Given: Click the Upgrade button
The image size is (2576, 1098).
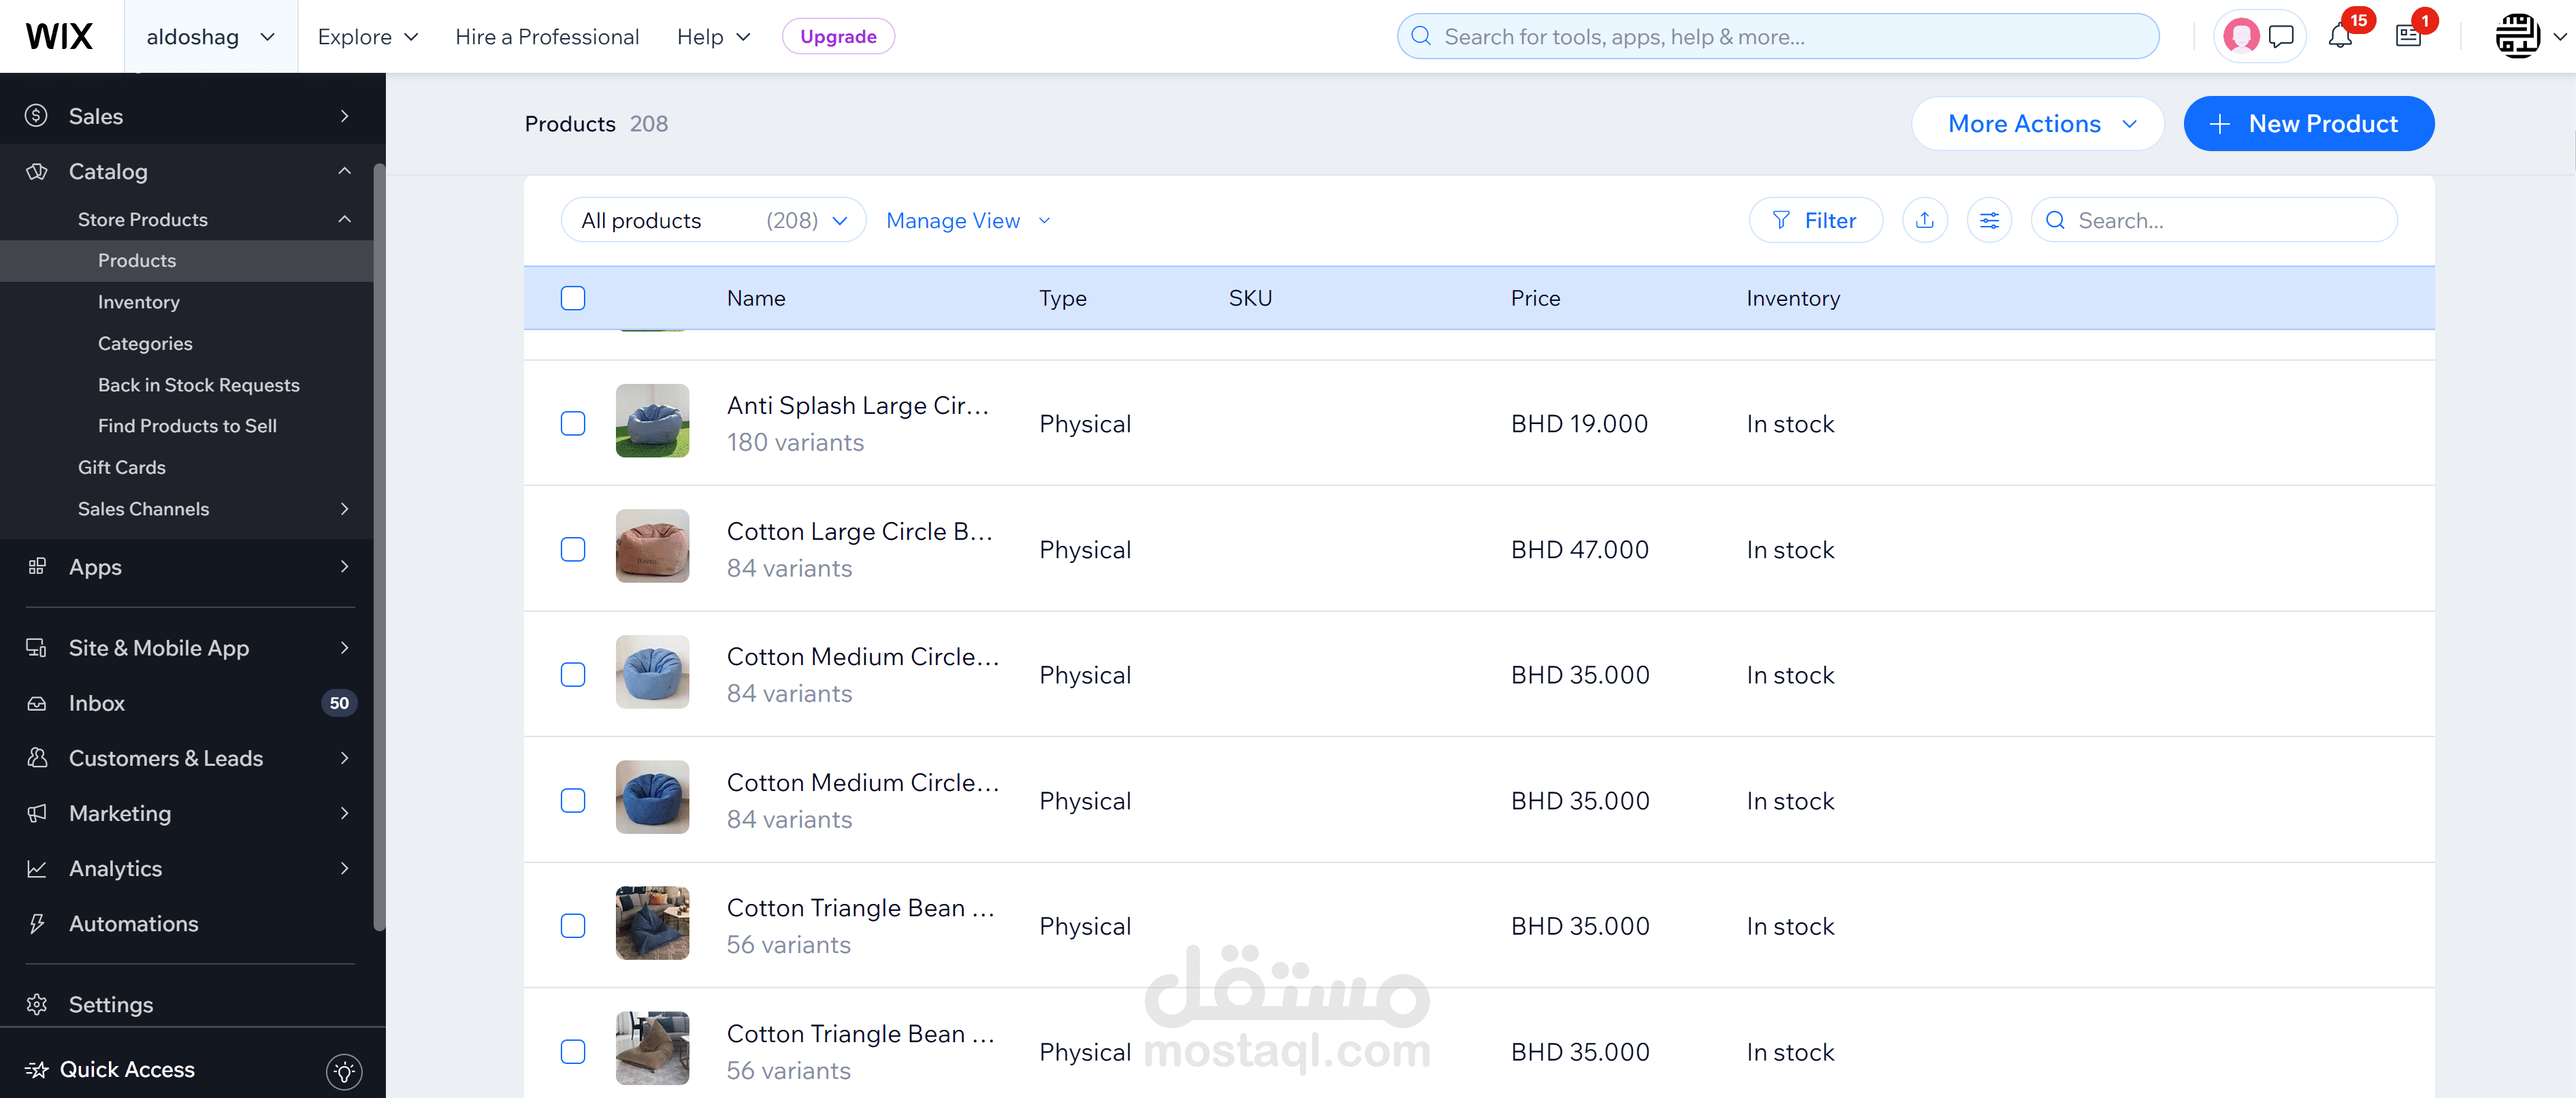Looking at the screenshot, I should [x=837, y=37].
